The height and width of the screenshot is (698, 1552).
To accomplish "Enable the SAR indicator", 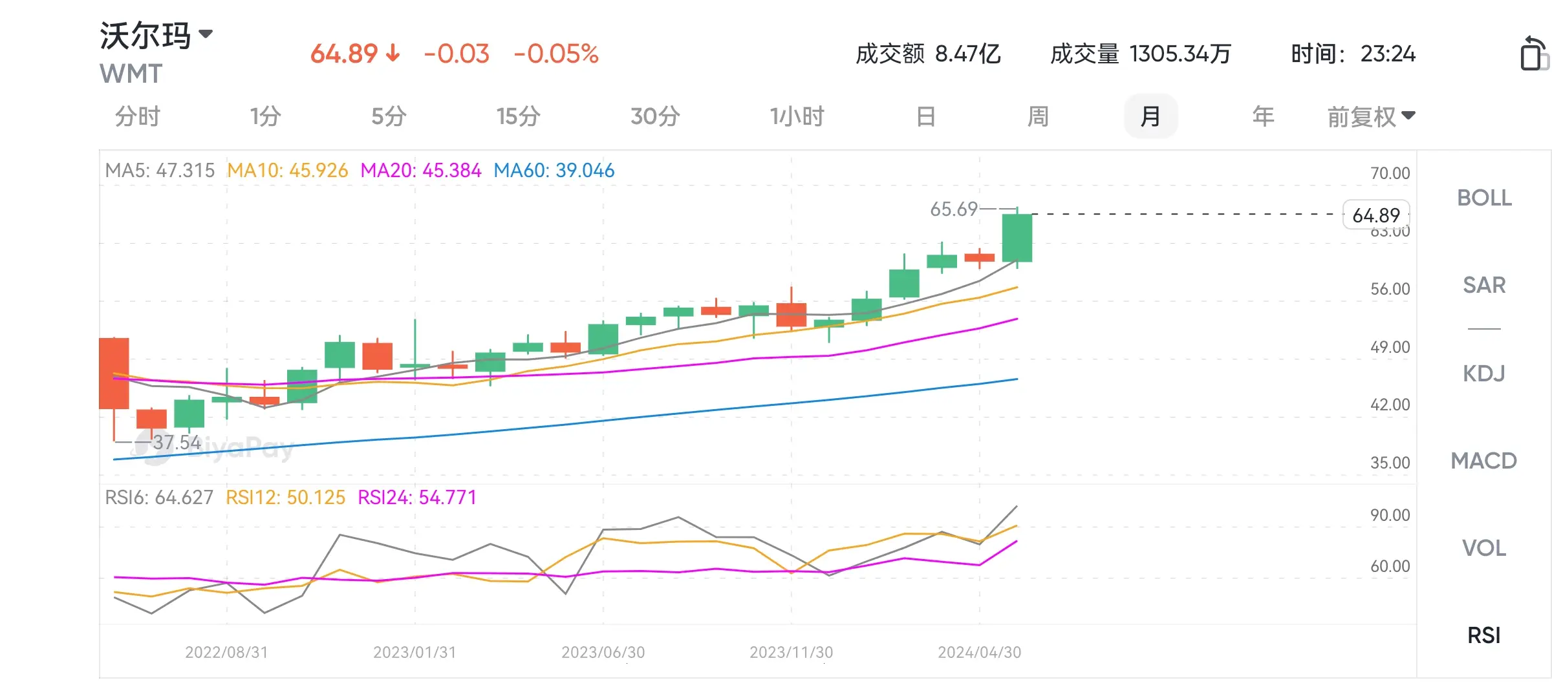I will coord(1484,285).
